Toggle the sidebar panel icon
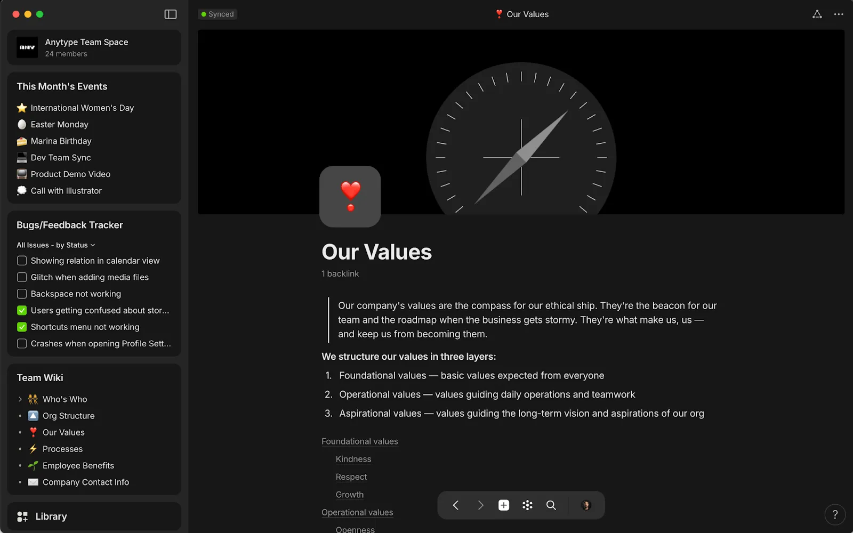This screenshot has height=533, width=853. (x=171, y=14)
